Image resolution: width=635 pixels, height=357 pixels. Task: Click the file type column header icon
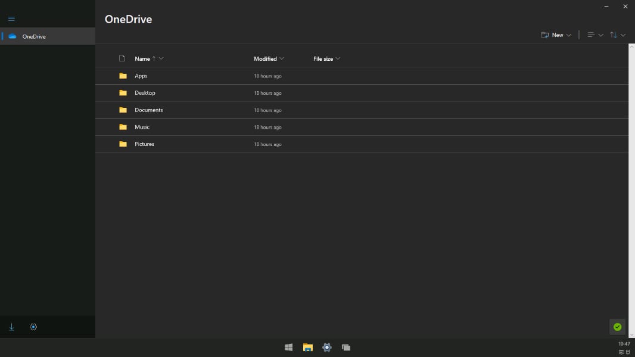122,58
